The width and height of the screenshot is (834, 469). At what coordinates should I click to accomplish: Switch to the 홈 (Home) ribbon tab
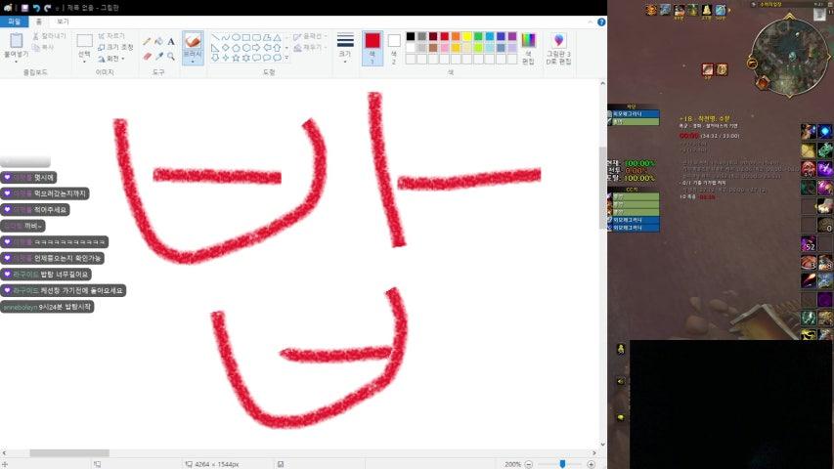[x=39, y=21]
